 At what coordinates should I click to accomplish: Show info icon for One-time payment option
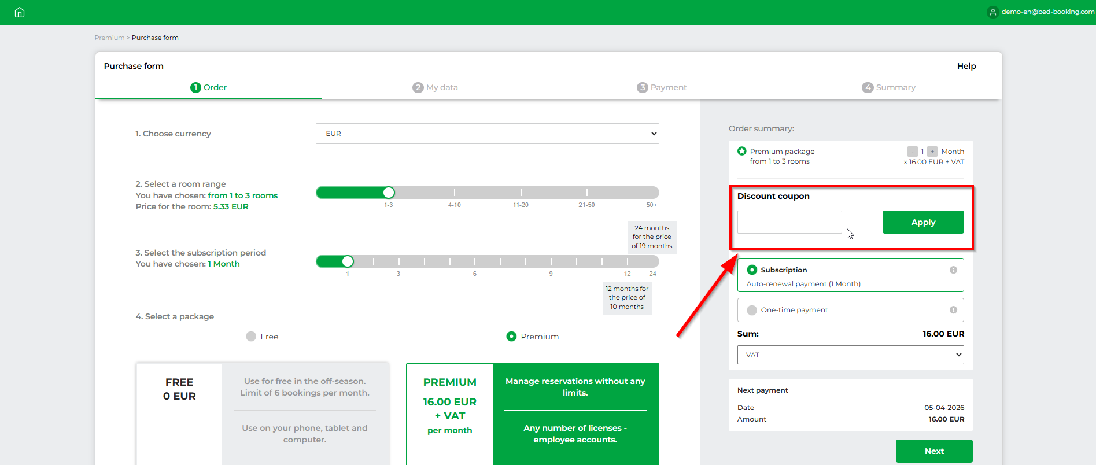[x=953, y=310]
